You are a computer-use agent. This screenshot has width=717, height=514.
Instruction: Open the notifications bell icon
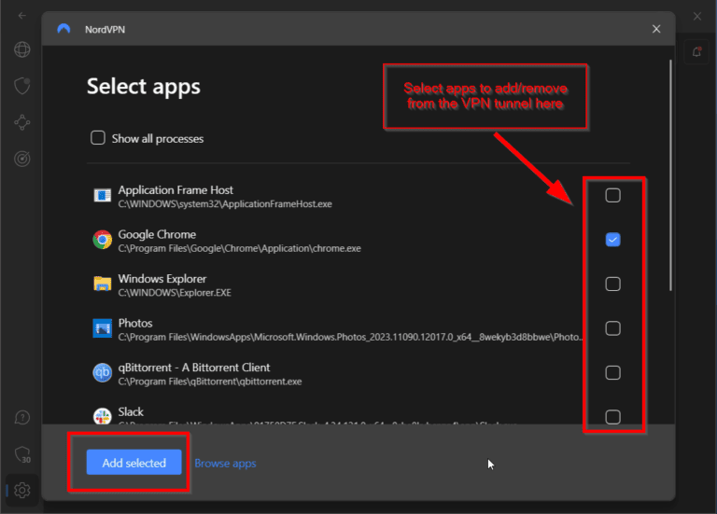click(x=696, y=52)
